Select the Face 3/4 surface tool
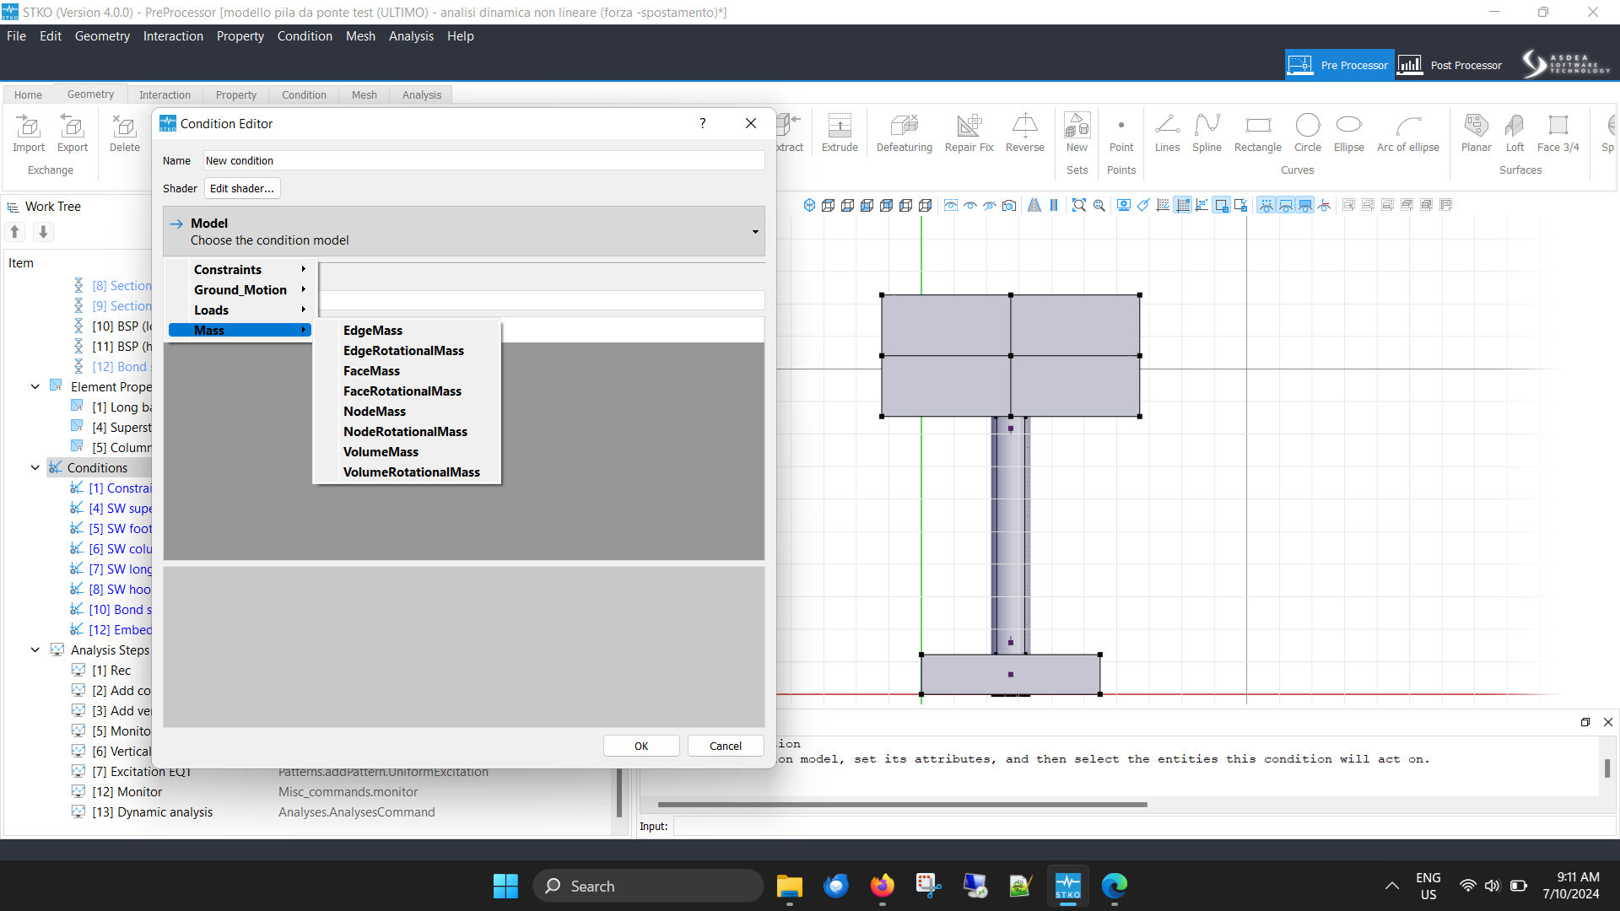The width and height of the screenshot is (1620, 911). pyautogui.click(x=1558, y=133)
